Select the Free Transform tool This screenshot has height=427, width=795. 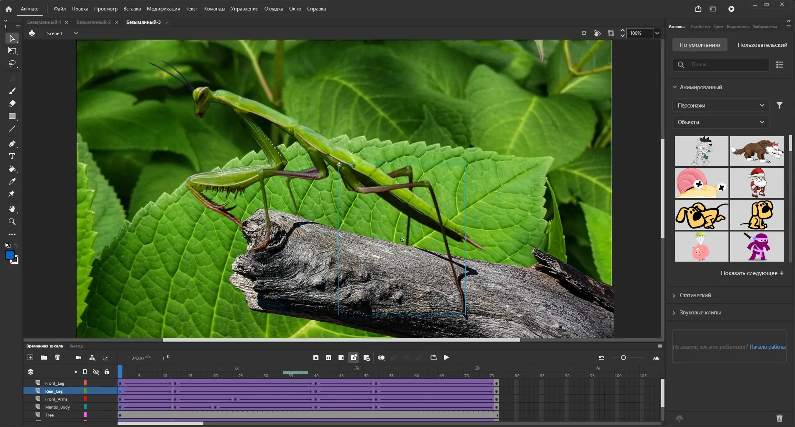12,51
